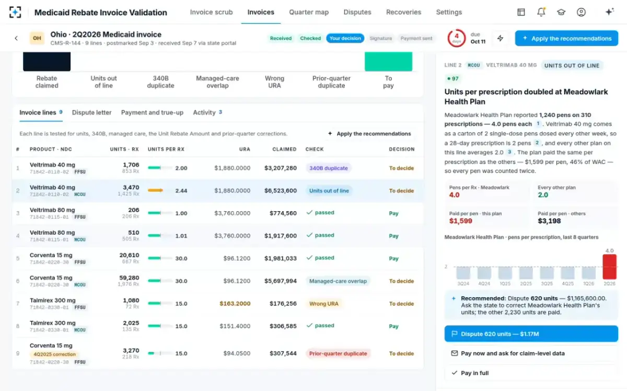Click the Pay decision on row 8
627x391 pixels.
click(393, 326)
